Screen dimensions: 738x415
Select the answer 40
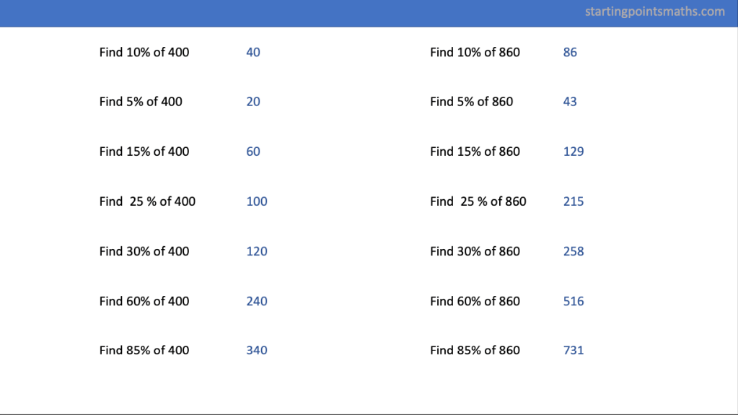click(253, 52)
